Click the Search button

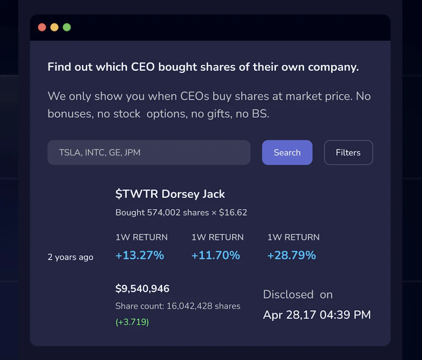coord(287,153)
